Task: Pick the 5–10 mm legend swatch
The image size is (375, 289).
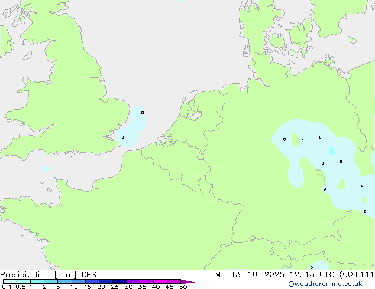Action: tap(64, 281)
